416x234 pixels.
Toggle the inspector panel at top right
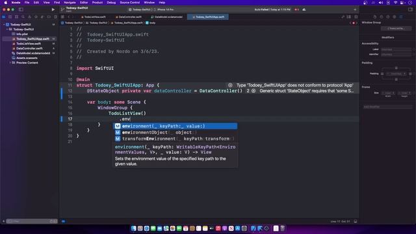(x=410, y=9)
